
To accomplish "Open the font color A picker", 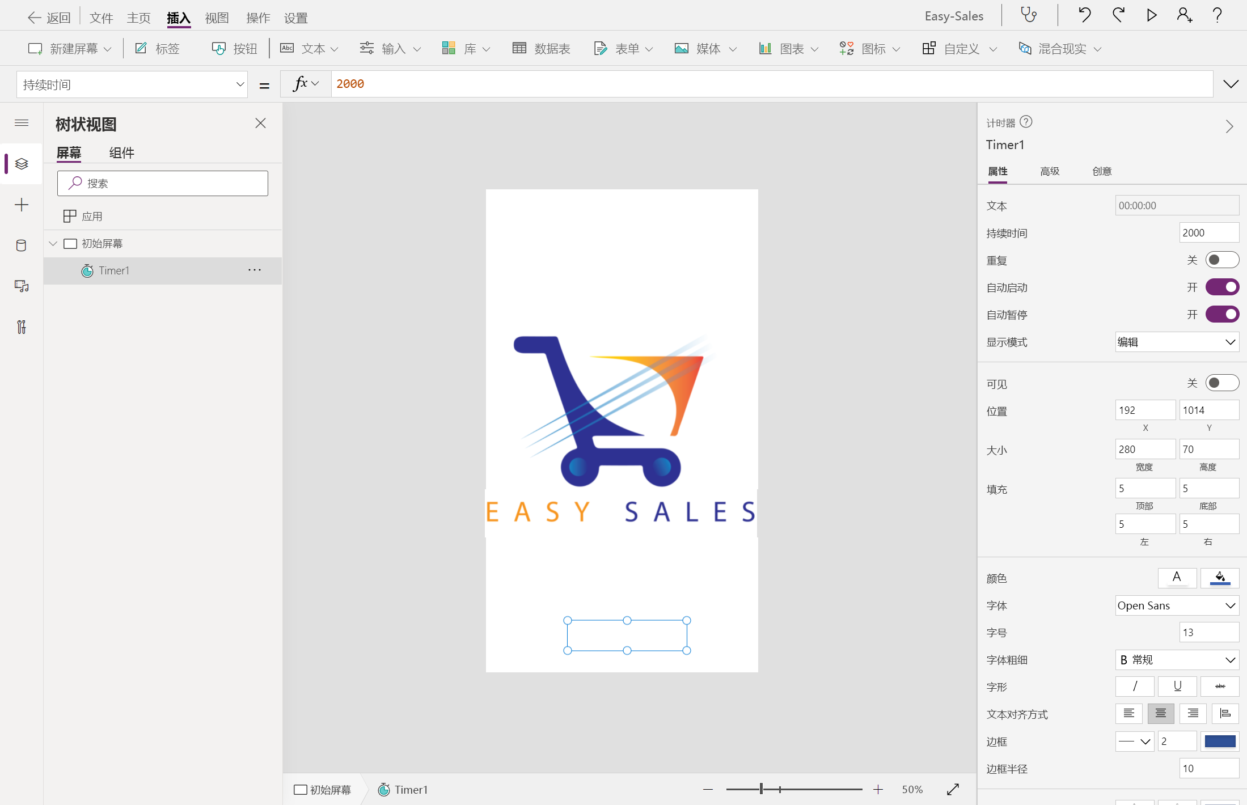I will (x=1177, y=578).
